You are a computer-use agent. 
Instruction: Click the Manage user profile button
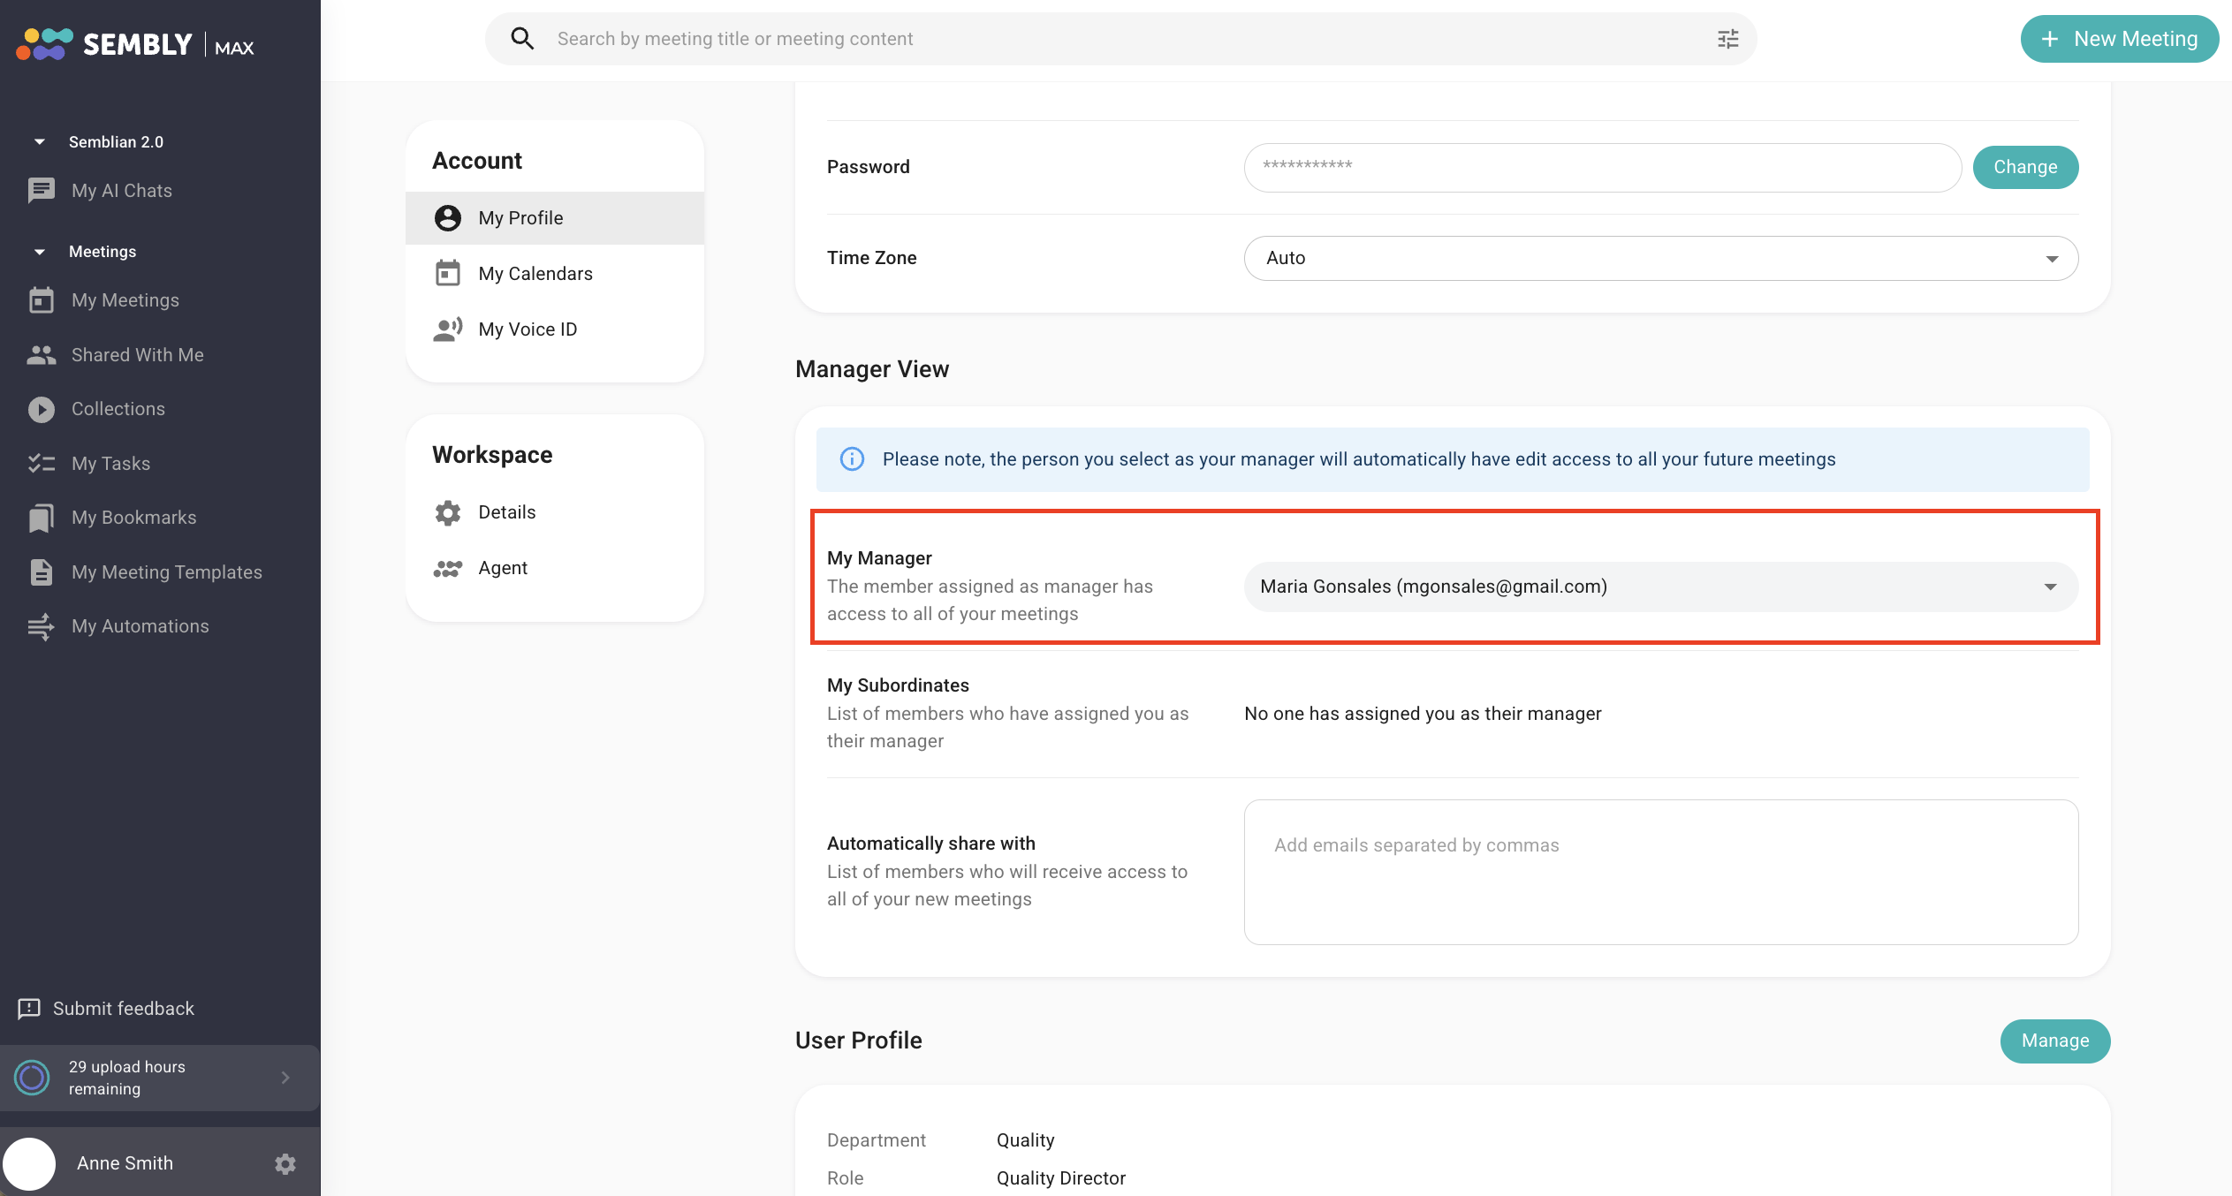pos(2055,1041)
